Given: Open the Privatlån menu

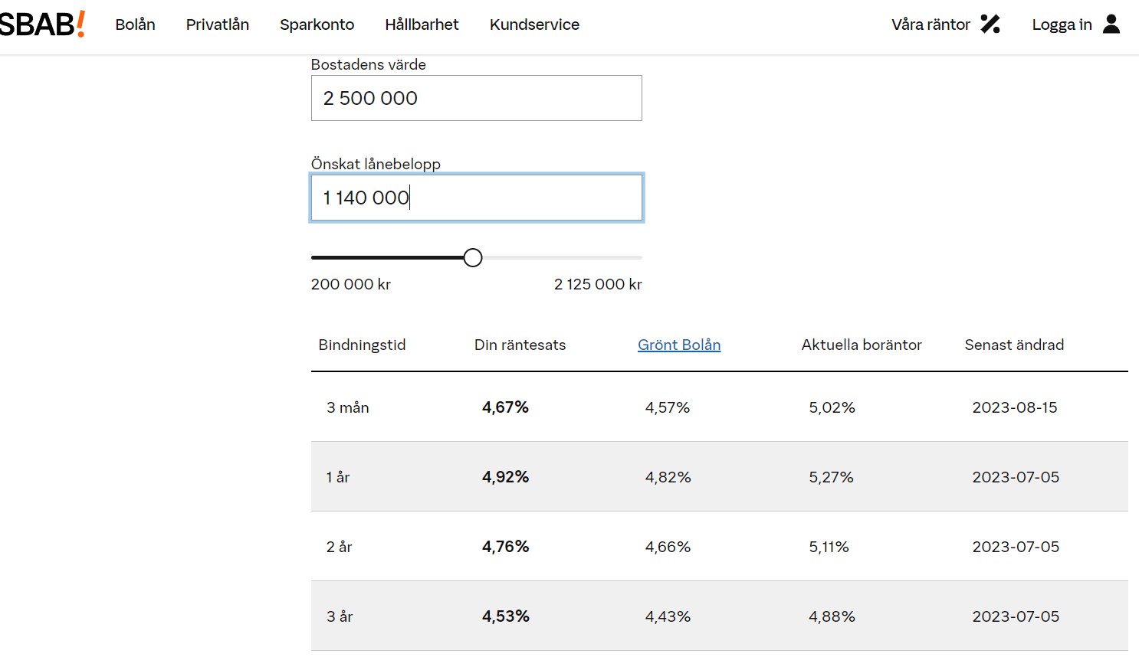Looking at the screenshot, I should 217,25.
